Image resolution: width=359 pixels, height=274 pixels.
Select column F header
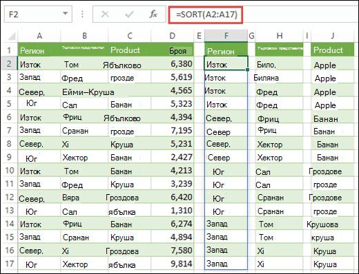226,36
